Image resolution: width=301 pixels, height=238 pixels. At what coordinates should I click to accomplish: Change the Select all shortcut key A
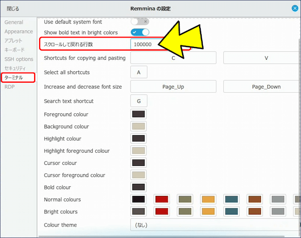pyautogui.click(x=138, y=73)
